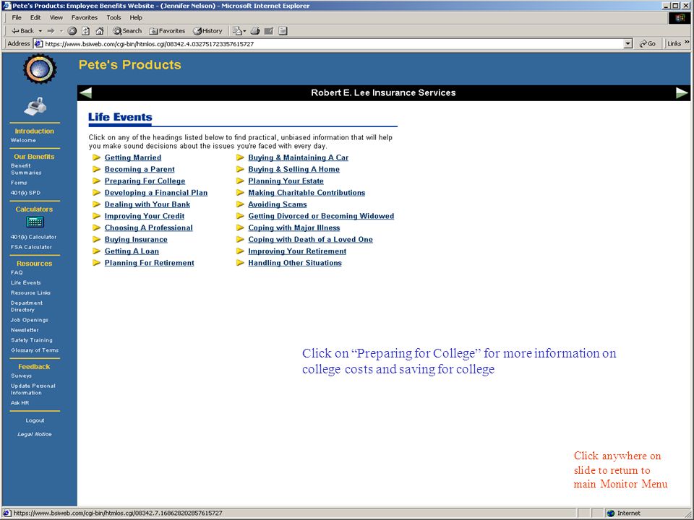Open the Forms sidebar link
This screenshot has width=694, height=520.
(x=19, y=183)
